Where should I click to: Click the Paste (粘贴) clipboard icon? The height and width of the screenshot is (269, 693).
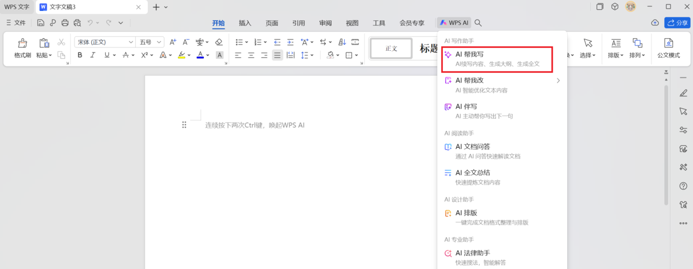tap(43, 43)
